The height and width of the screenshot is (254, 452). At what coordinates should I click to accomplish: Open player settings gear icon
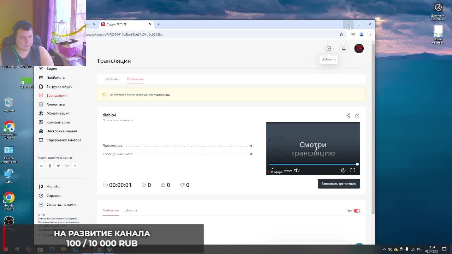[343, 170]
